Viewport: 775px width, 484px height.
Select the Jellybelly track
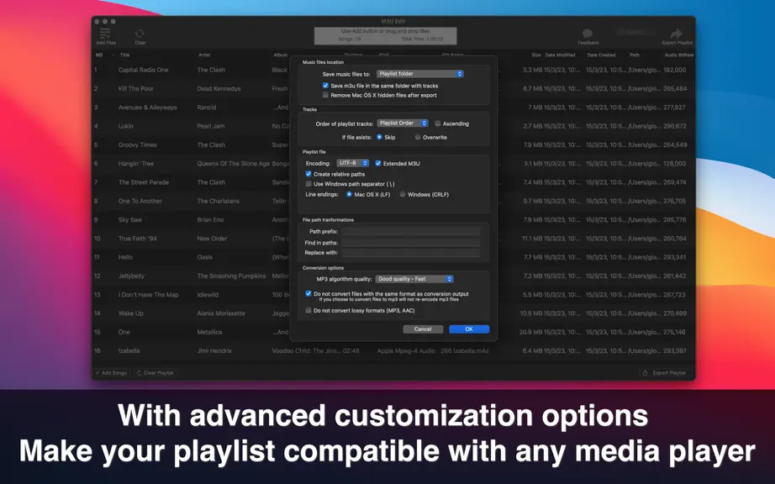point(131,276)
